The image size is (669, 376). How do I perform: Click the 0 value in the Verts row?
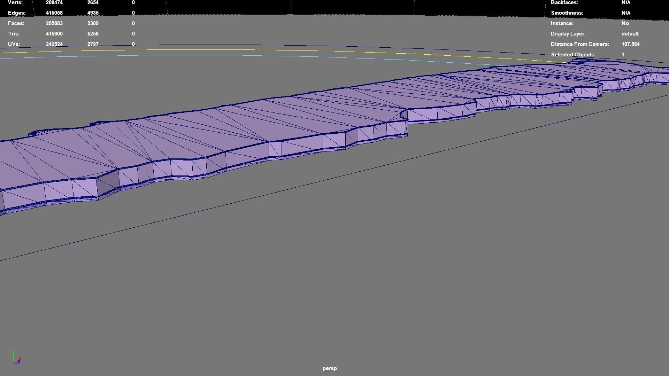pos(133,2)
